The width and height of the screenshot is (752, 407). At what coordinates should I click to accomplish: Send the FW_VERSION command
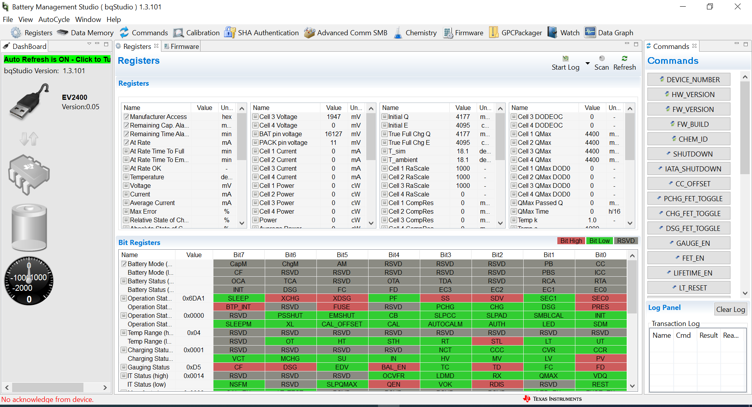click(689, 109)
